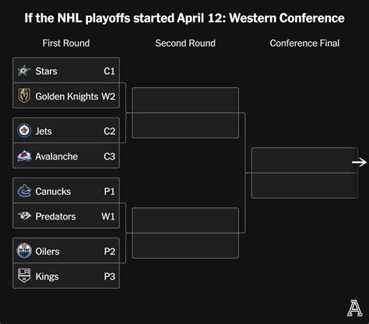Choose the Jets C2 row
Image resolution: width=369 pixels, height=324 pixels.
[x=66, y=130]
